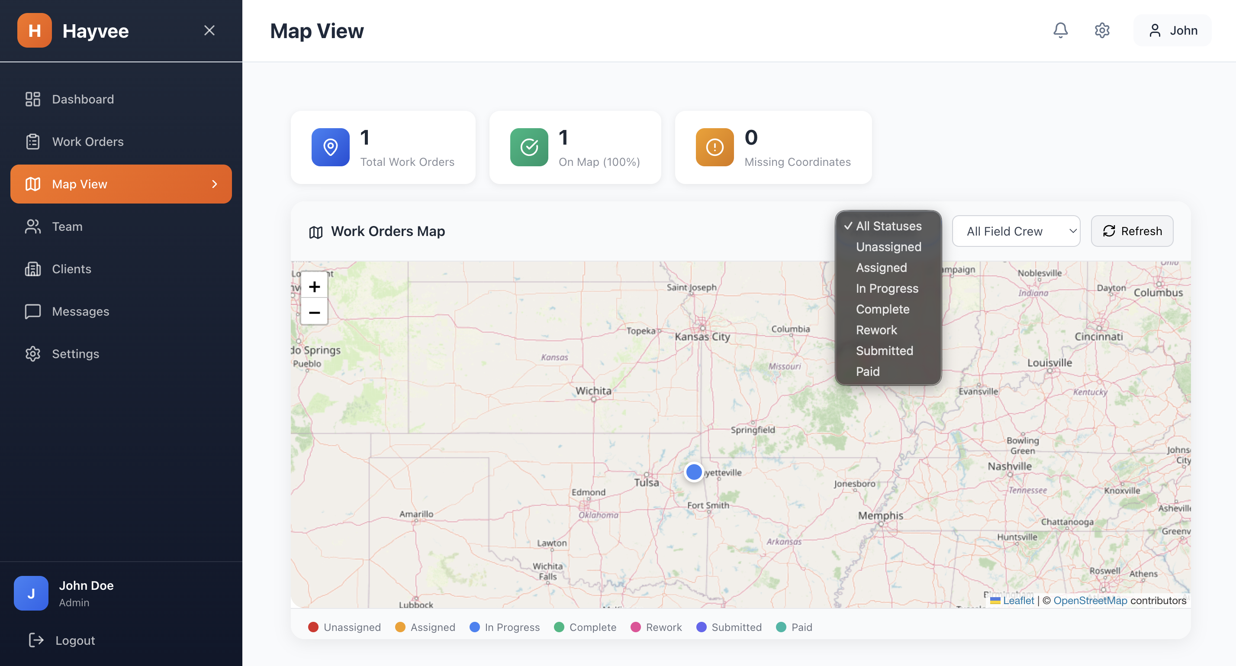Open the settings gear in the top bar

(1102, 30)
